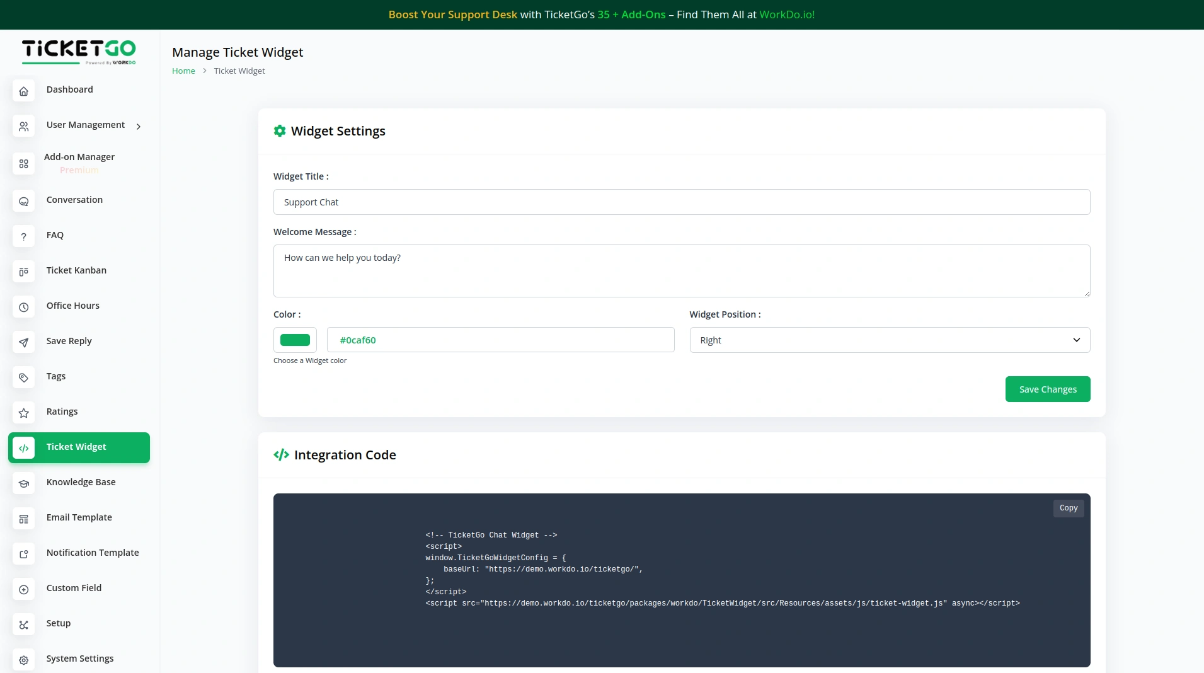Open the Tags label icon
Image resolution: width=1204 pixels, height=673 pixels.
[23, 378]
